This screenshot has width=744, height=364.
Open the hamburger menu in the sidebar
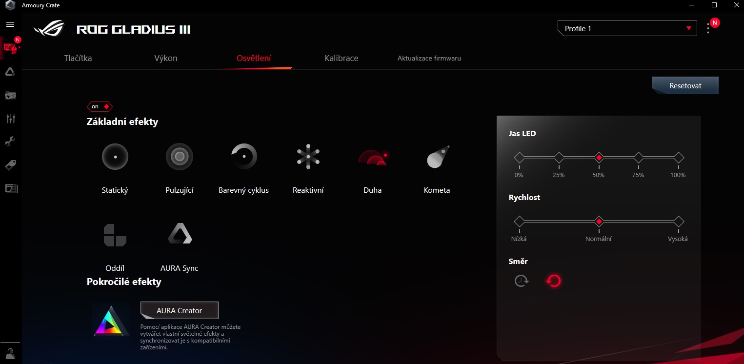click(10, 24)
